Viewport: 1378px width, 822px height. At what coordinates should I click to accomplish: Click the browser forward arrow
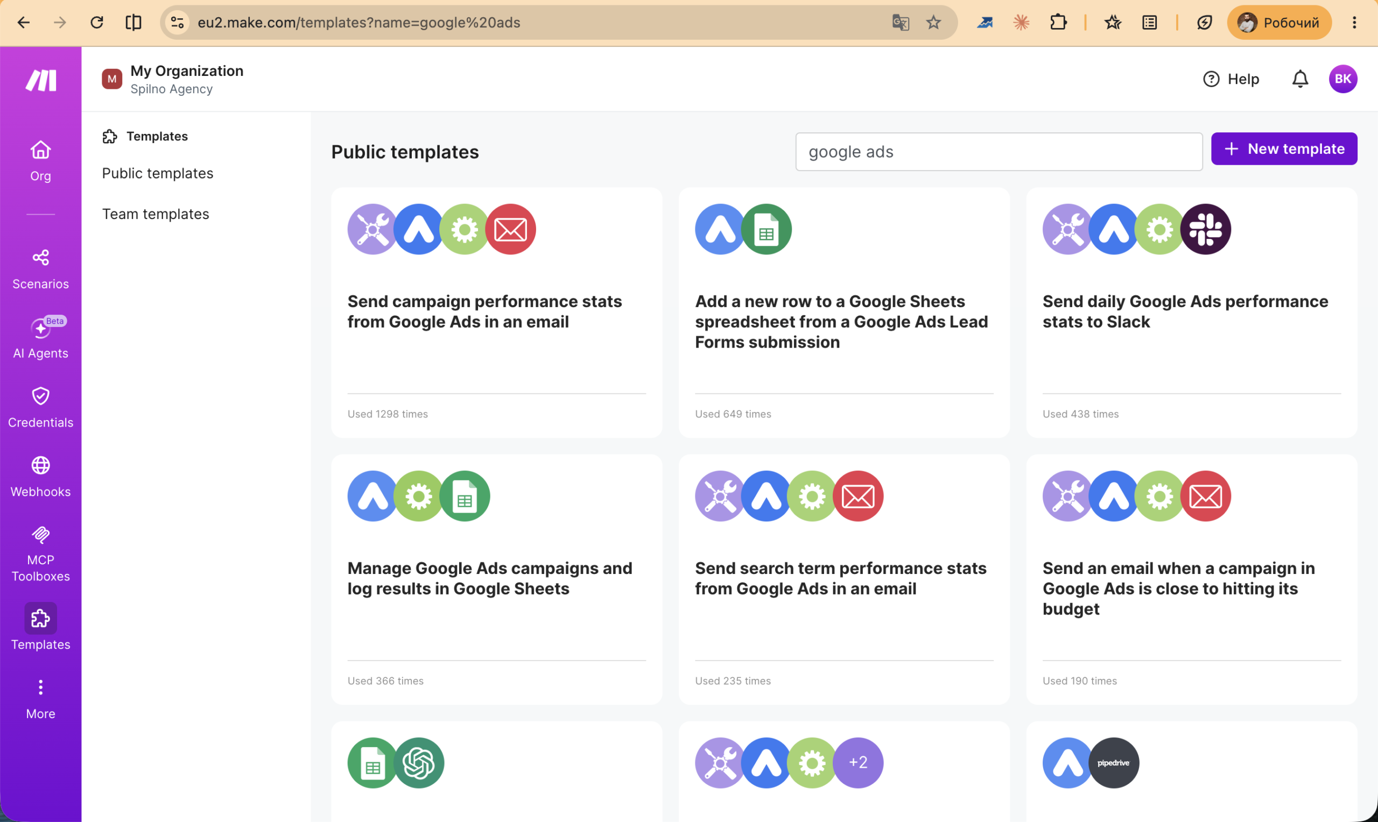[x=60, y=22]
